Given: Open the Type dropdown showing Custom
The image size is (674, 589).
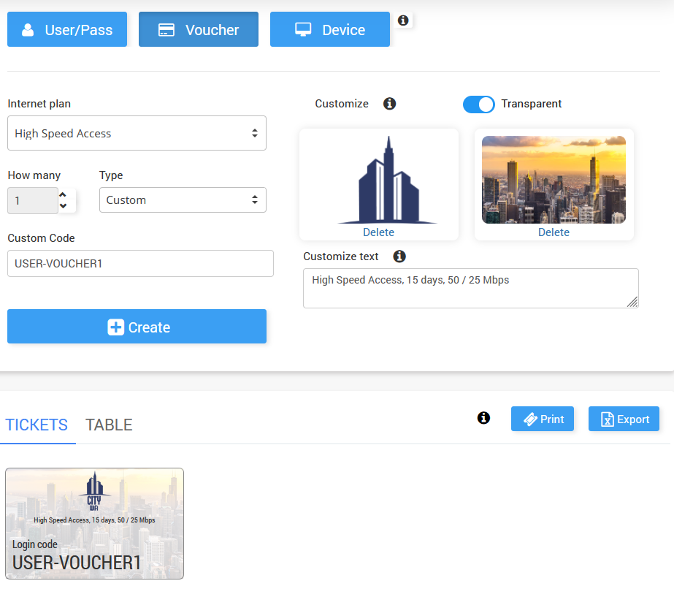Looking at the screenshot, I should tap(183, 200).
